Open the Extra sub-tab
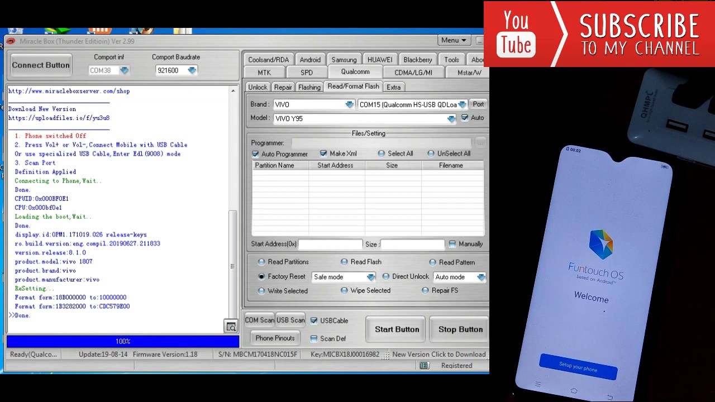 click(x=394, y=87)
